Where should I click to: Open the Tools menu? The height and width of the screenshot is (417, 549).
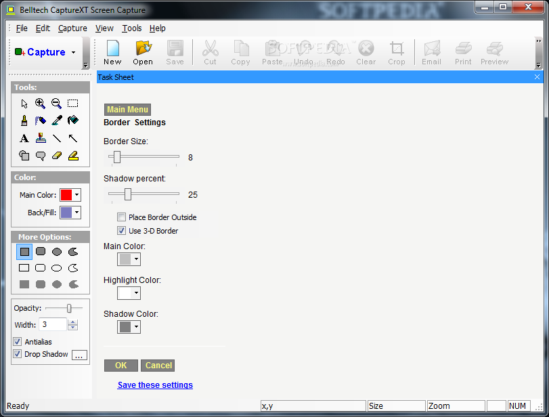tap(131, 28)
